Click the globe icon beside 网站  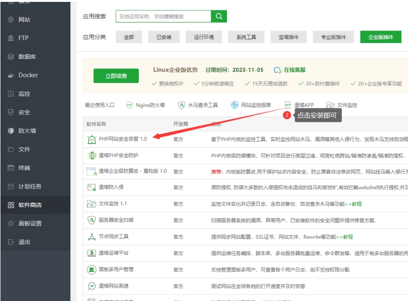click(11, 20)
